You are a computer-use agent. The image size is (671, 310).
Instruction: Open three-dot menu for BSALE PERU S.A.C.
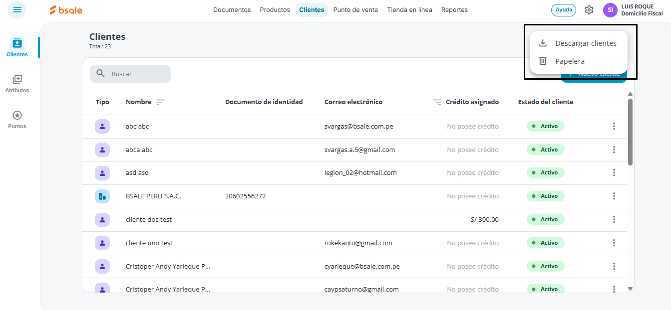614,196
